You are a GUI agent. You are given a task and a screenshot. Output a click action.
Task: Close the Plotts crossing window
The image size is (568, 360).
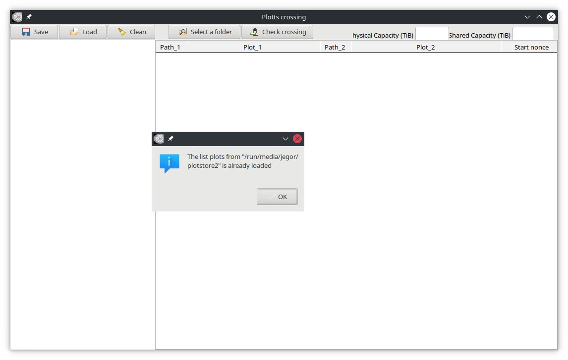[551, 17]
